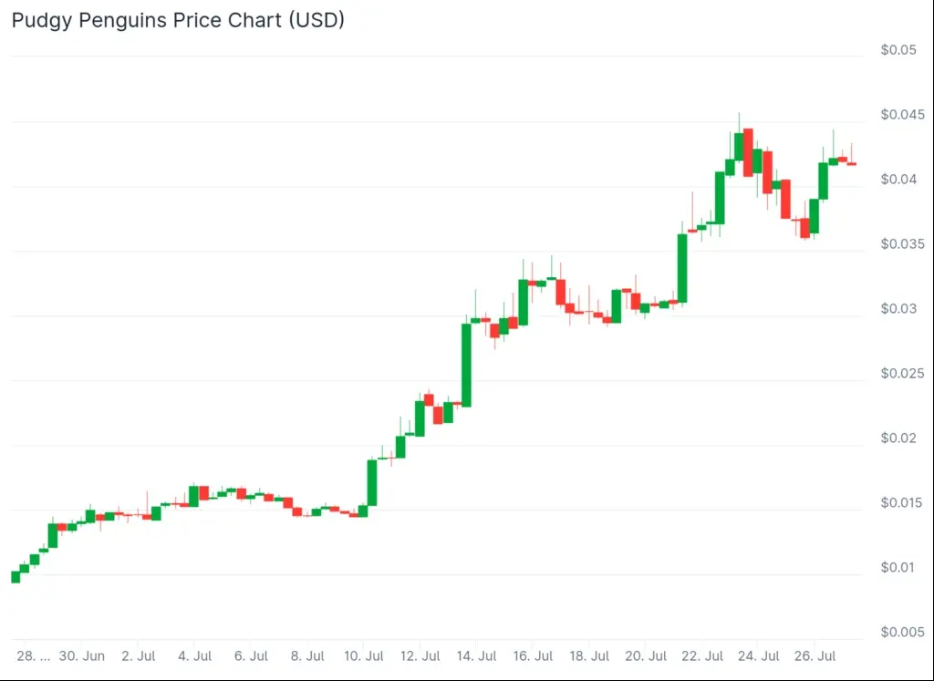Viewport: 934px width, 681px height.
Task: Select the $0.015 price axis label
Action: click(902, 503)
